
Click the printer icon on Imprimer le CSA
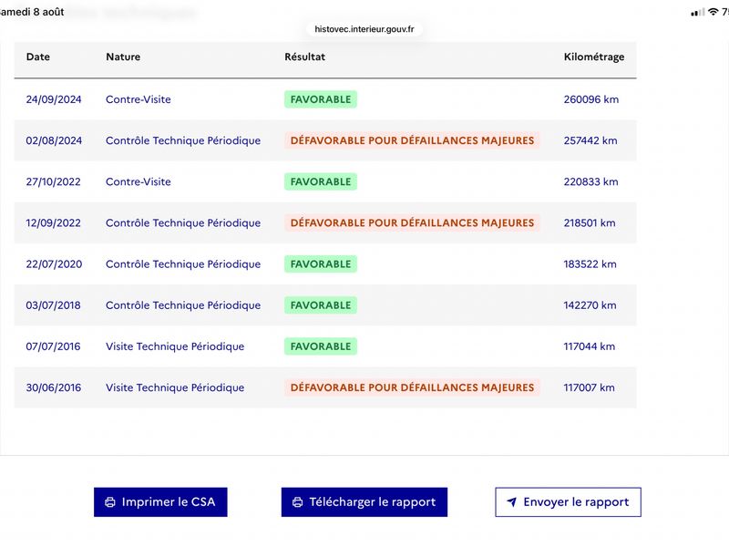click(x=110, y=502)
